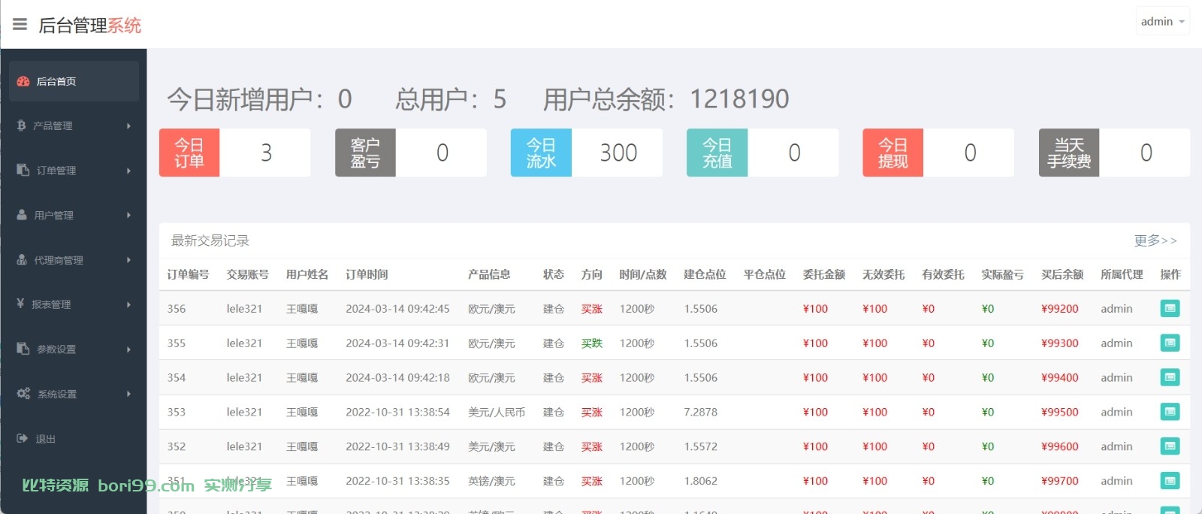This screenshot has height=514, width=1202.
Task: Open 系统设置 sidebar menu
Action: tap(74, 394)
